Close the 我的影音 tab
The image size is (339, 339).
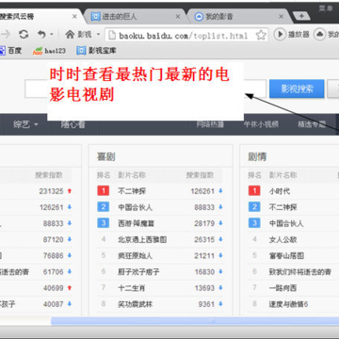[282, 16]
